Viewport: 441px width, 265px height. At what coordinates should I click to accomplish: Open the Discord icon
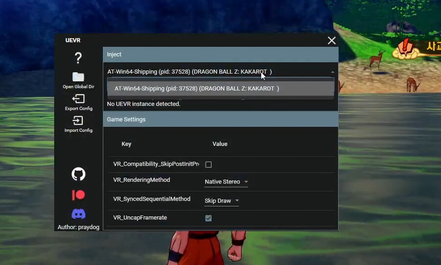tap(78, 214)
